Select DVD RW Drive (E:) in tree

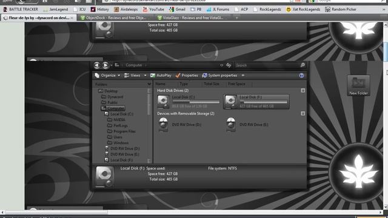click(122, 154)
